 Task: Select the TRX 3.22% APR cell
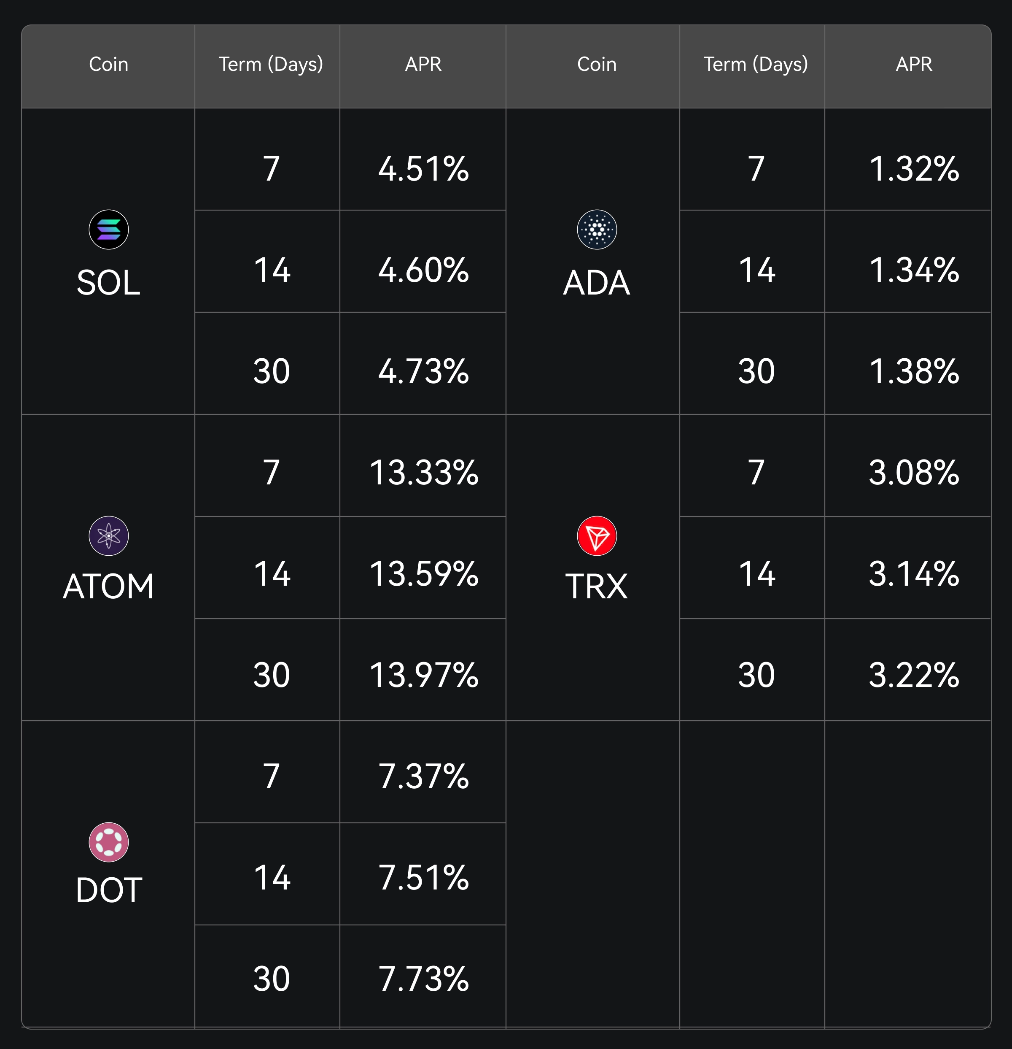click(x=914, y=676)
